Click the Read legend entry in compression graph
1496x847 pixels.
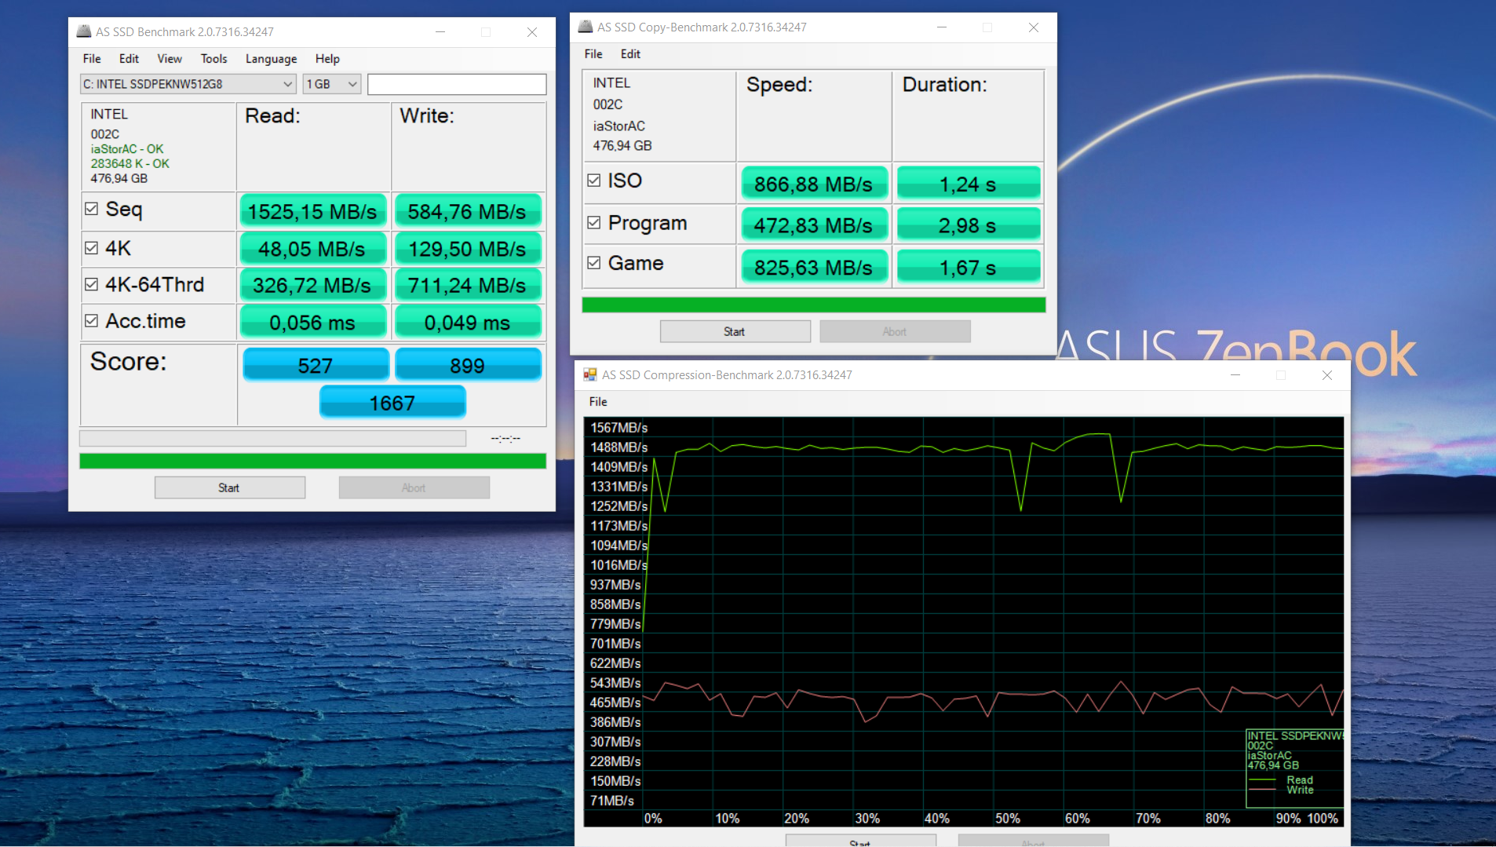[x=1299, y=779]
